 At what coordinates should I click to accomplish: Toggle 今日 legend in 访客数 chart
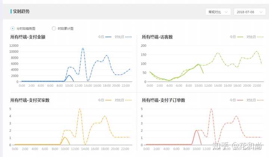click(x=235, y=37)
